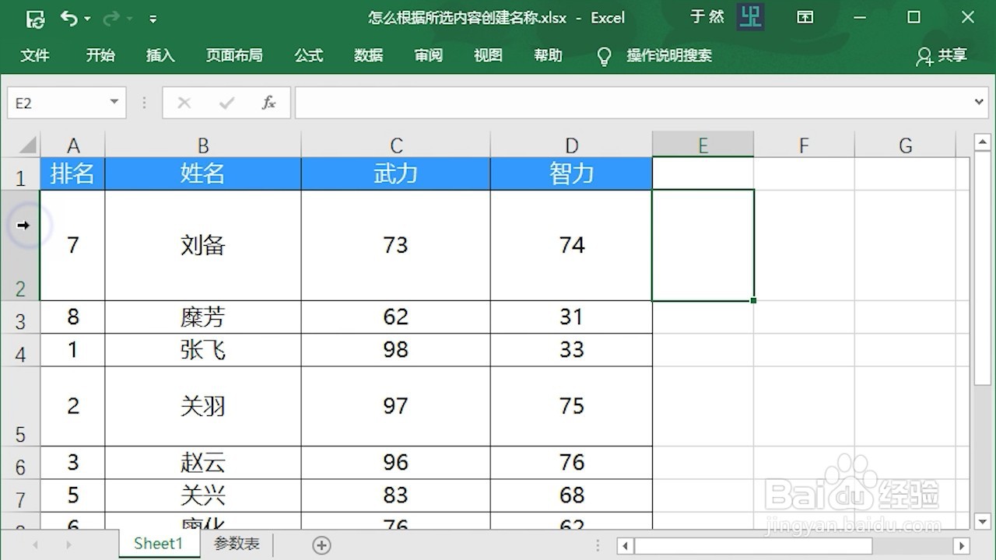Click the Save icon

tap(33, 17)
